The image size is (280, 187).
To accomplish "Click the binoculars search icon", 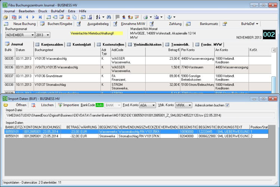I will (x=109, y=17).
